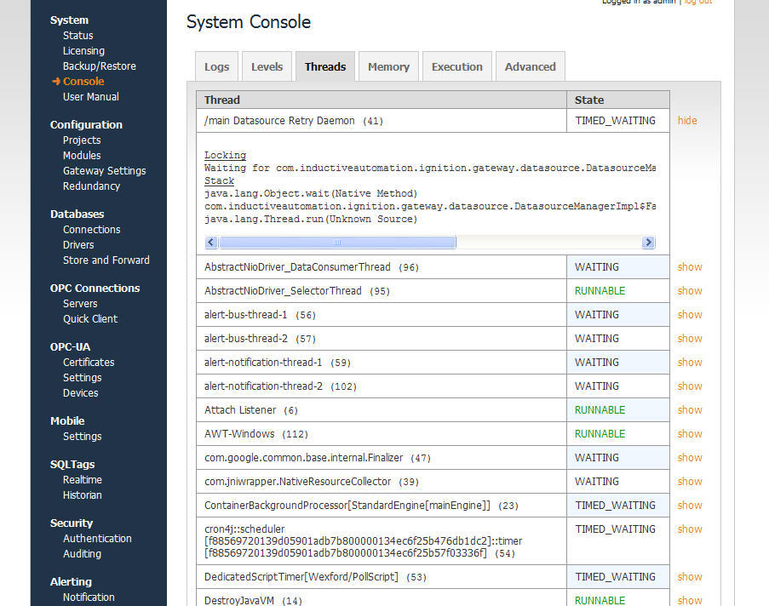Click java.lang.Thread.run stack line
The image size is (769, 606).
(311, 219)
